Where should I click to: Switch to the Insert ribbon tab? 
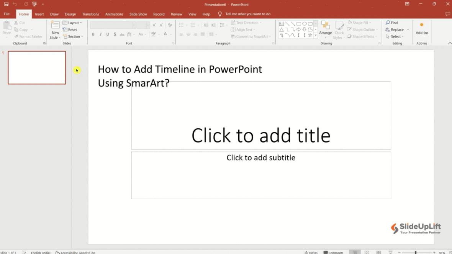(39, 14)
